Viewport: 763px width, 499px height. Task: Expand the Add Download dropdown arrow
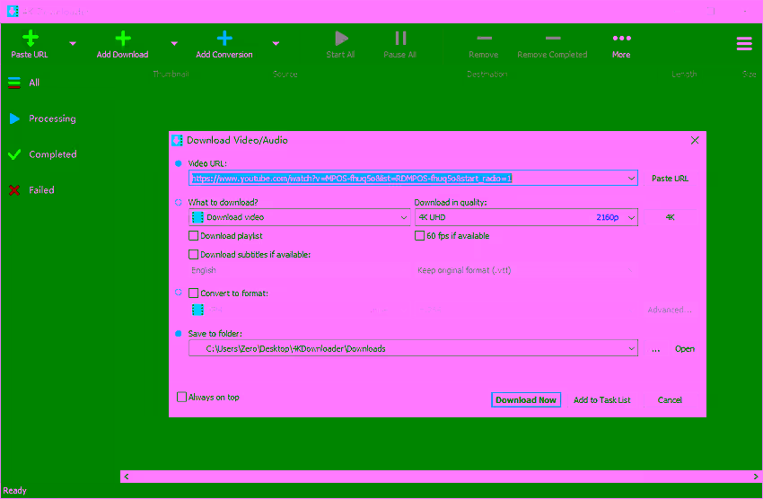tap(174, 44)
